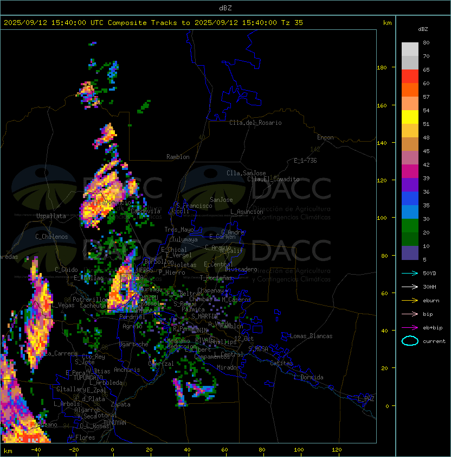451x457 pixels.
Task: Click the 'Catitas' place label
Action: point(281,363)
